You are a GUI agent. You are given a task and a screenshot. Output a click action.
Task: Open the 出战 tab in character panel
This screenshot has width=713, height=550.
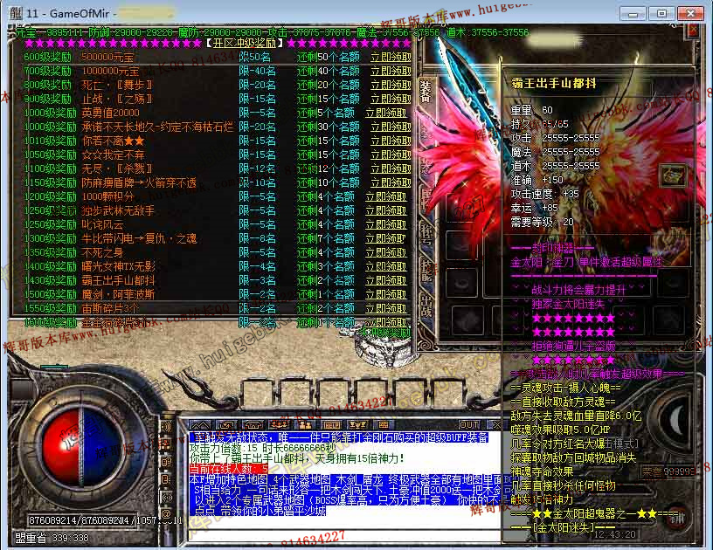pyautogui.click(x=426, y=308)
